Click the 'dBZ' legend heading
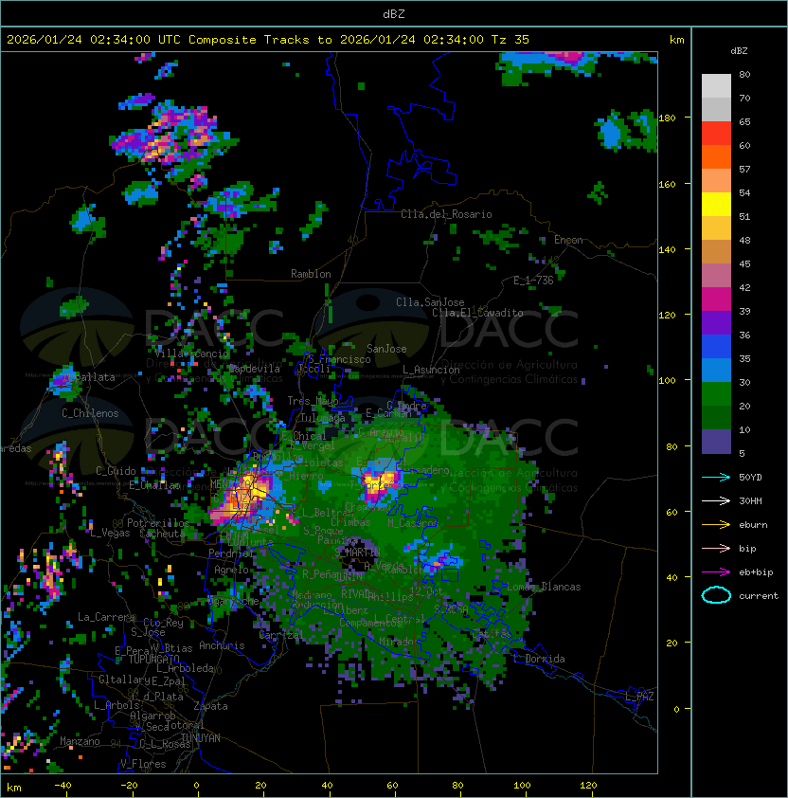 (739, 51)
